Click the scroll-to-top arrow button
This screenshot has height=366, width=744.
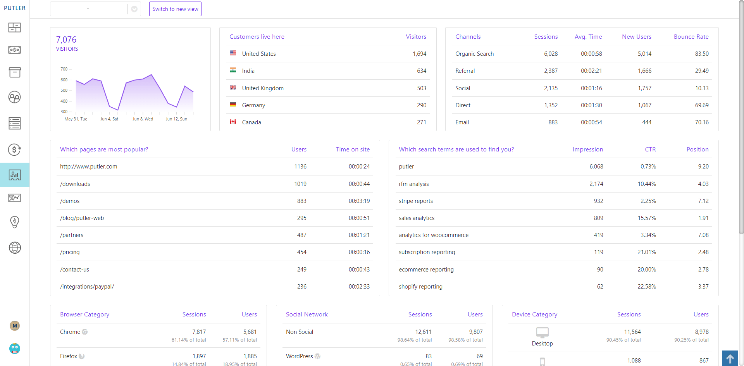[x=730, y=358]
